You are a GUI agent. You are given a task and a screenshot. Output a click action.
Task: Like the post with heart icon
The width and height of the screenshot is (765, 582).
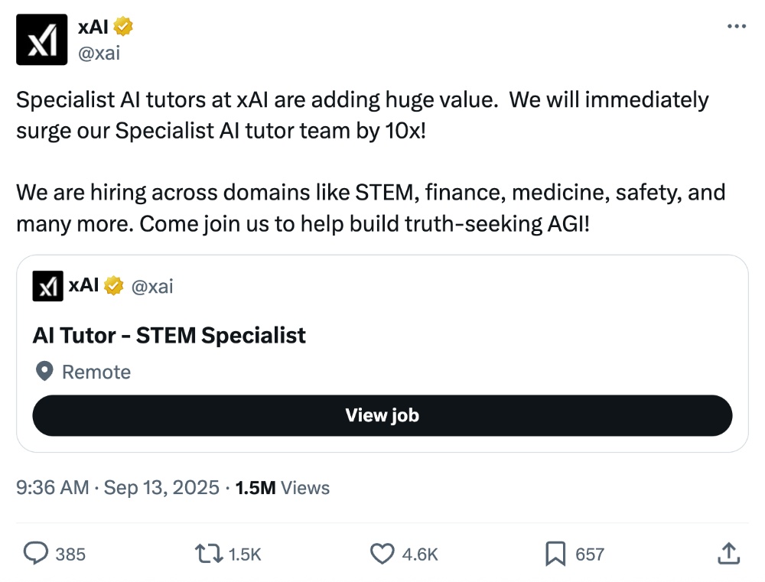click(x=381, y=554)
